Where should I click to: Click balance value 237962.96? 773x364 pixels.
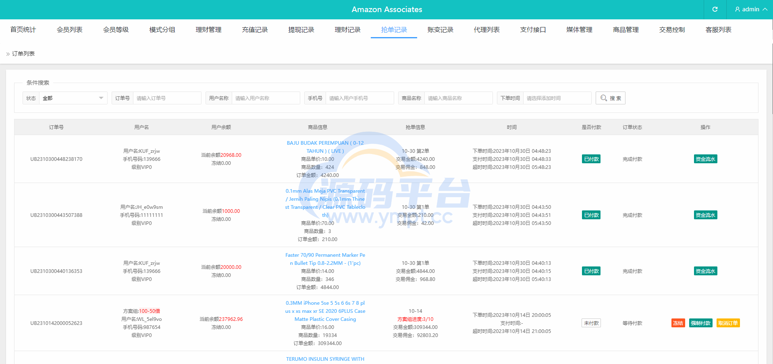(x=231, y=319)
